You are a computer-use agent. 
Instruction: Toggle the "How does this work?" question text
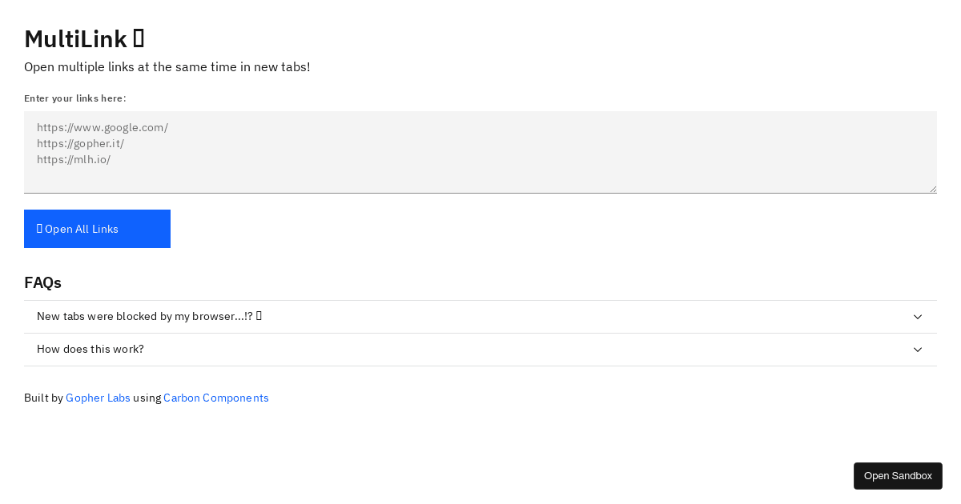pyautogui.click(x=90, y=349)
